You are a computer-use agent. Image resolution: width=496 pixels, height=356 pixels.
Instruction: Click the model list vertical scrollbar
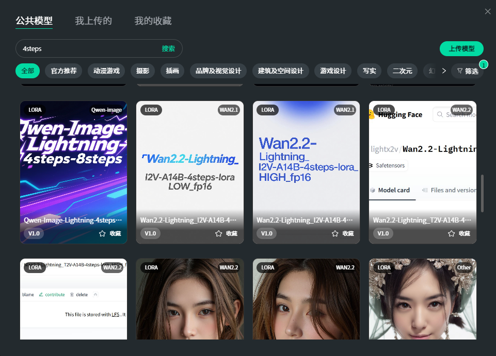(x=483, y=193)
